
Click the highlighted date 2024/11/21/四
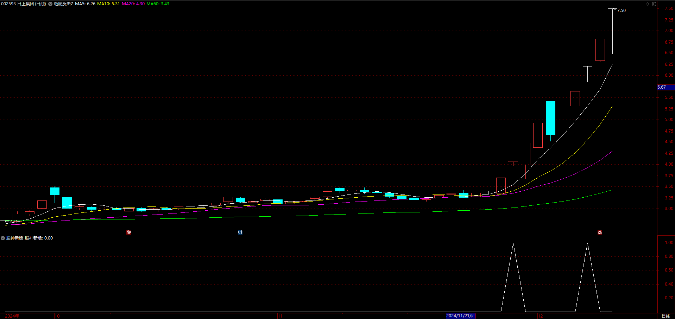click(461, 316)
